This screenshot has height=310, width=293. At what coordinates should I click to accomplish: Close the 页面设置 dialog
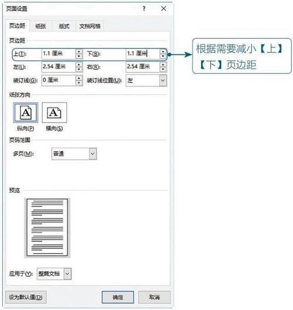click(x=163, y=8)
